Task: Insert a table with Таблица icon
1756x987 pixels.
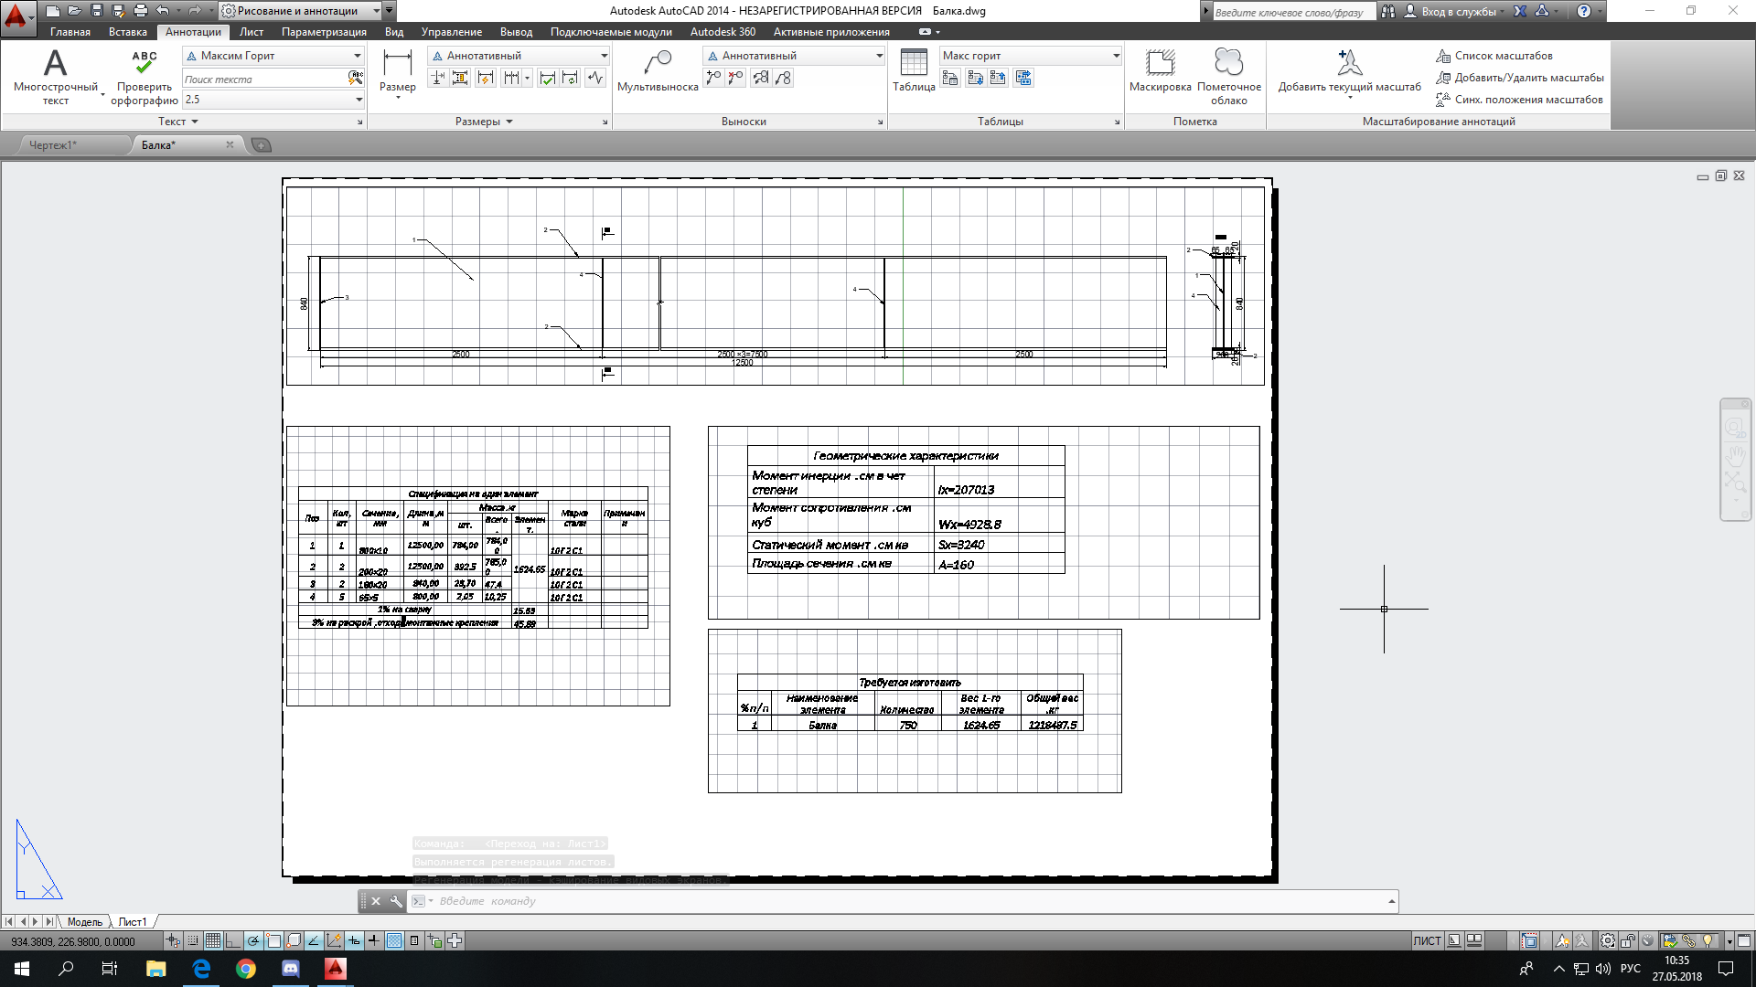Action: (x=913, y=63)
